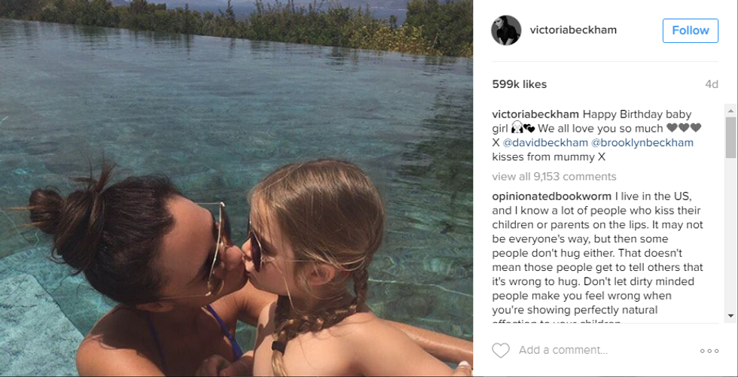738x377 pixels.
Task: Click victoriabeckham username in the caption
Action: pos(535,114)
